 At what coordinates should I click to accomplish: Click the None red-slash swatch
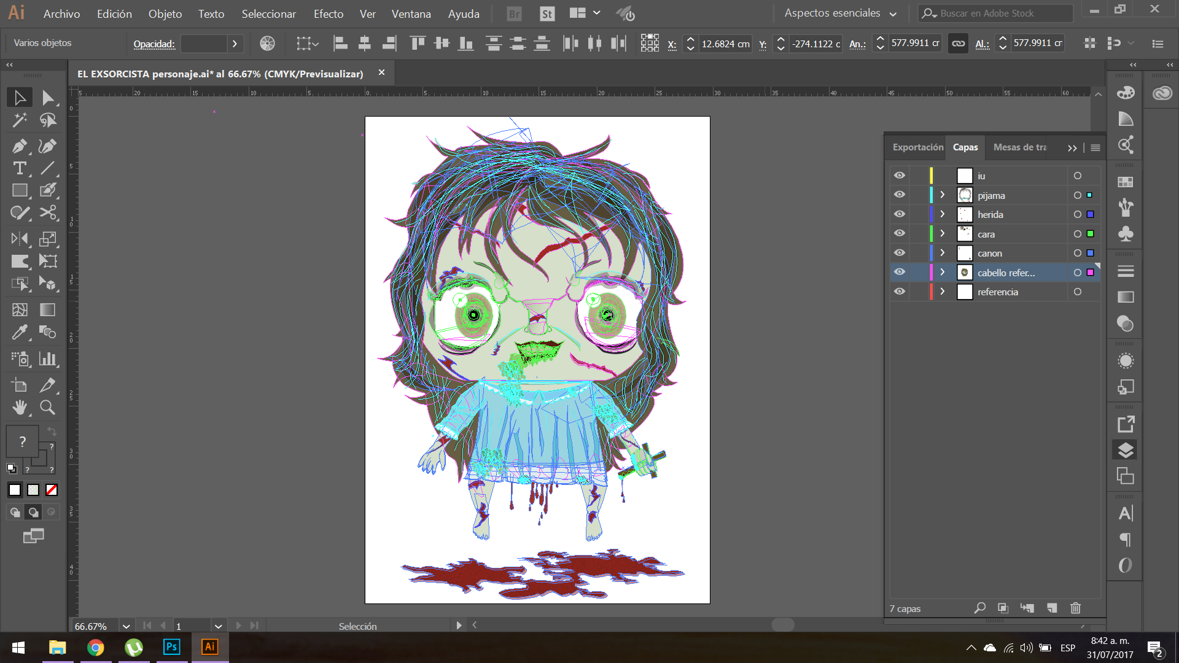52,490
